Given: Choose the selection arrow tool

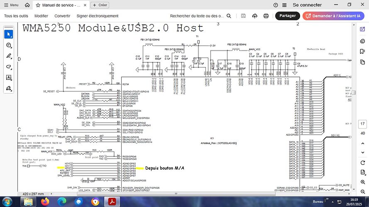Looking at the screenshot, I should coord(9,34).
